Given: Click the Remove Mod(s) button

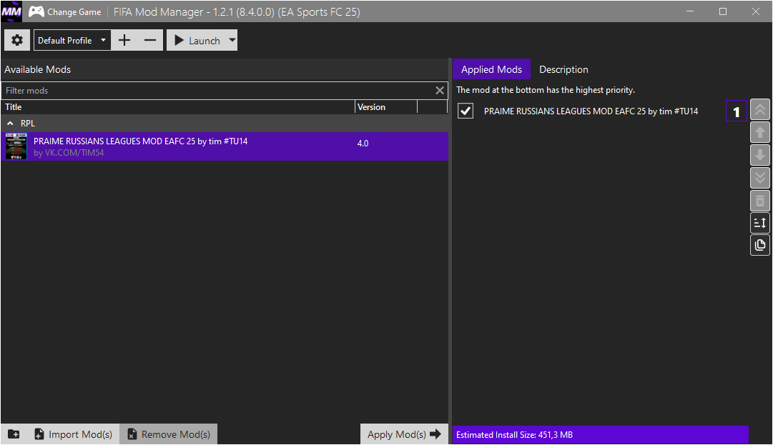Looking at the screenshot, I should coord(169,434).
